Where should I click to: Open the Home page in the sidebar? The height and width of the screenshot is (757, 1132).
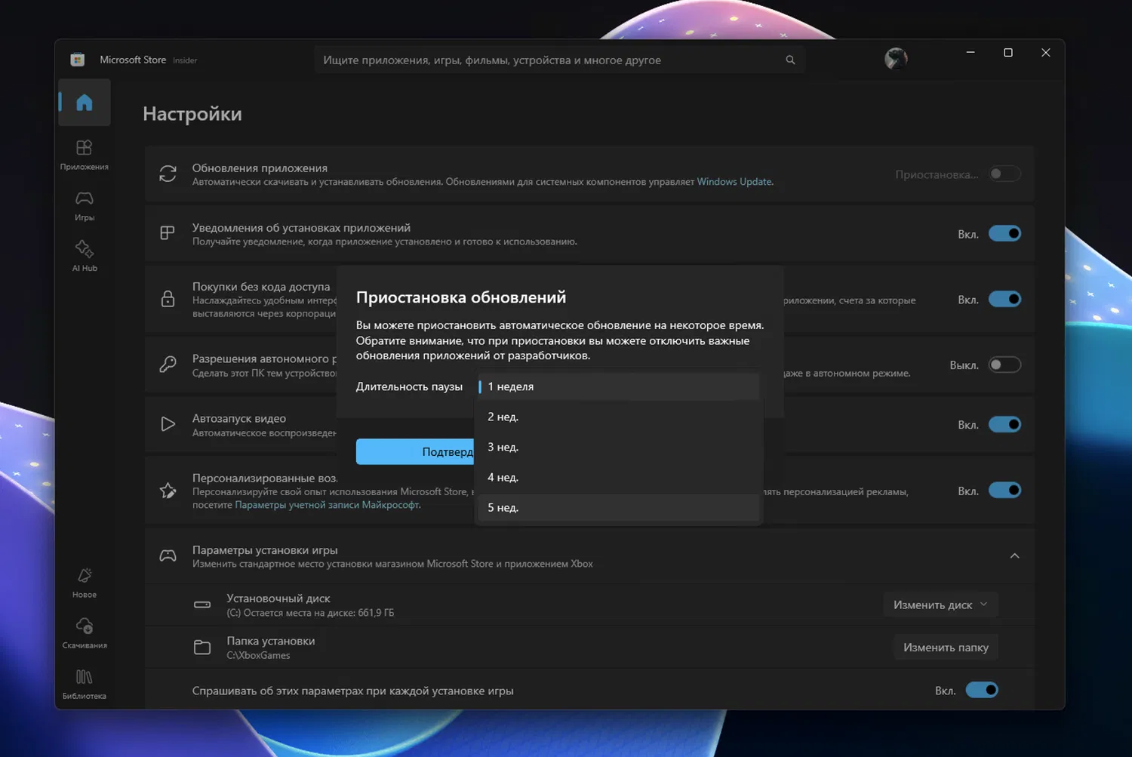(x=85, y=103)
